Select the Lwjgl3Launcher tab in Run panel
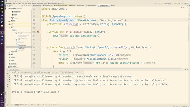The height and width of the screenshot is (107, 190). click(x=15, y=70)
